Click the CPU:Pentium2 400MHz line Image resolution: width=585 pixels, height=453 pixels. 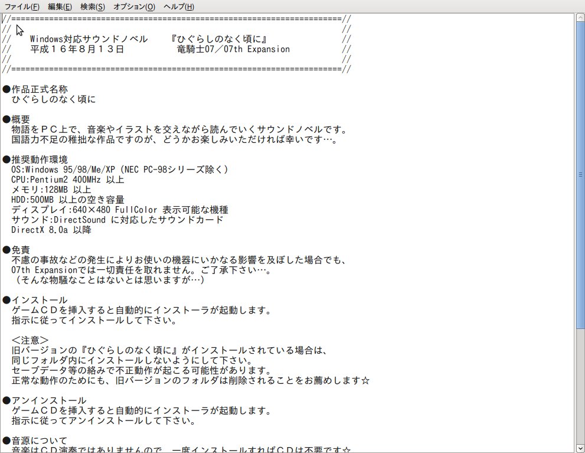[67, 180]
